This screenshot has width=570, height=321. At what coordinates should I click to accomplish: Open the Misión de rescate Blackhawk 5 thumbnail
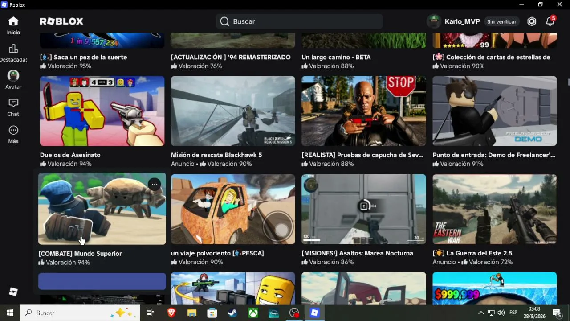pos(233,111)
